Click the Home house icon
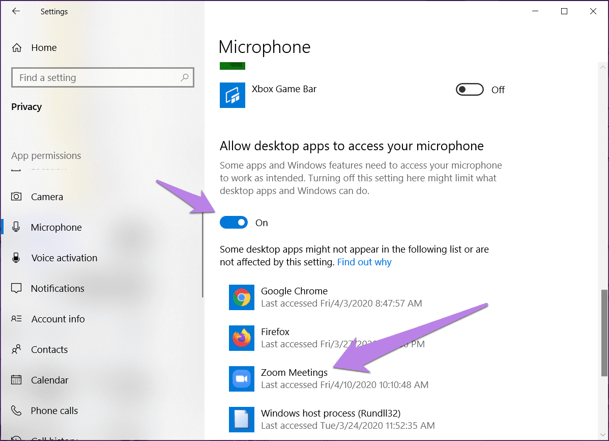Viewport: 609px width, 441px height. click(17, 48)
